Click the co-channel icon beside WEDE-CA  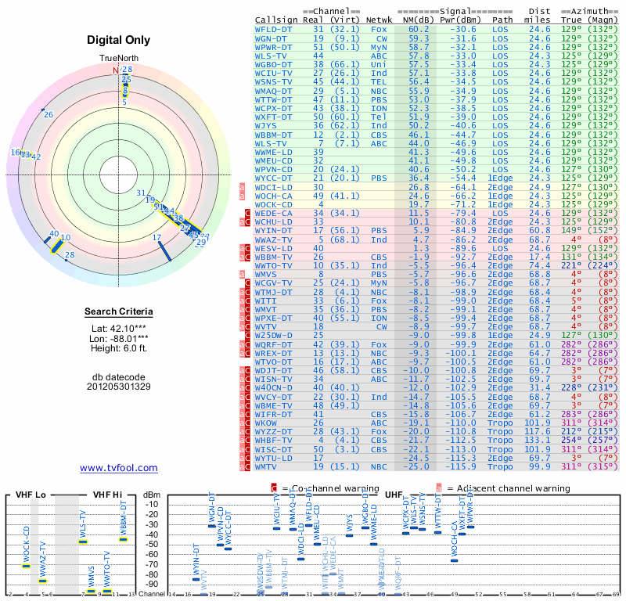coord(247,213)
